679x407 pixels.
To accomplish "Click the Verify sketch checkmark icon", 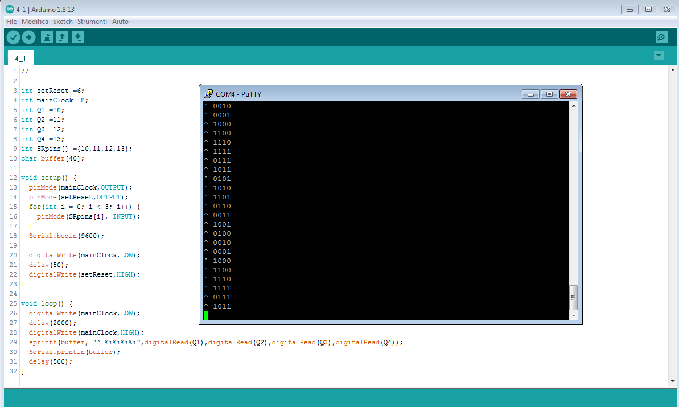I will point(13,36).
